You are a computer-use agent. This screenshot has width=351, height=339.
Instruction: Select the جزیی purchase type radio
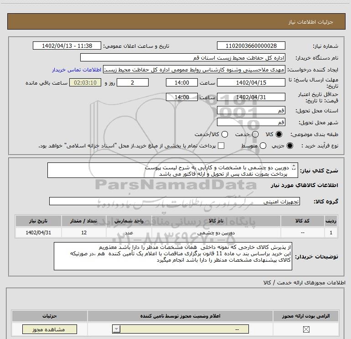click(290, 146)
